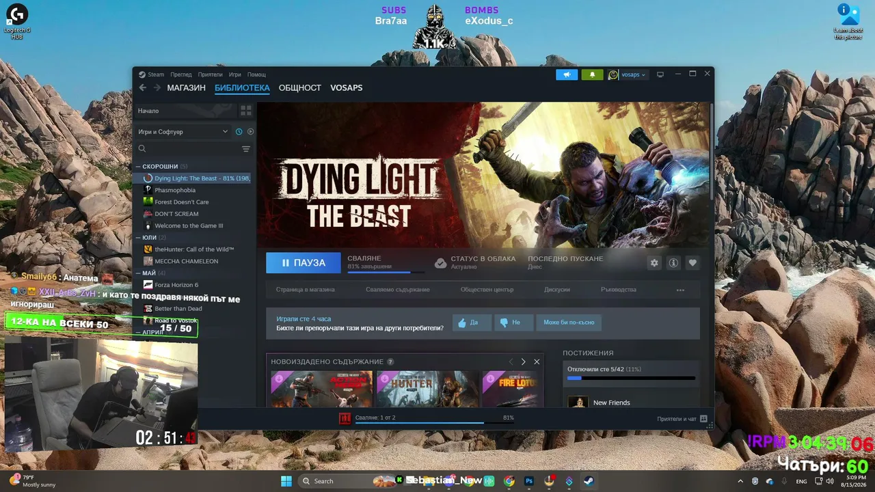The height and width of the screenshot is (492, 875).
Task: Open the Hunter content thumbnail
Action: (427, 389)
